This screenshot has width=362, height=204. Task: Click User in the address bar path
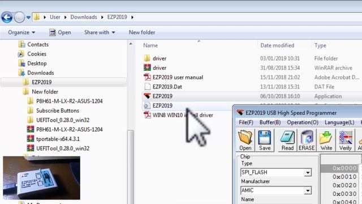click(x=55, y=17)
